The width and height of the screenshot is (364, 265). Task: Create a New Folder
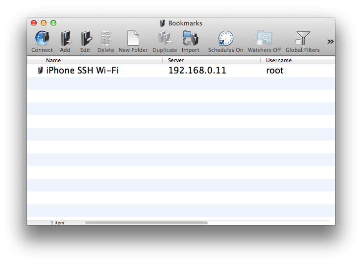coord(133,39)
